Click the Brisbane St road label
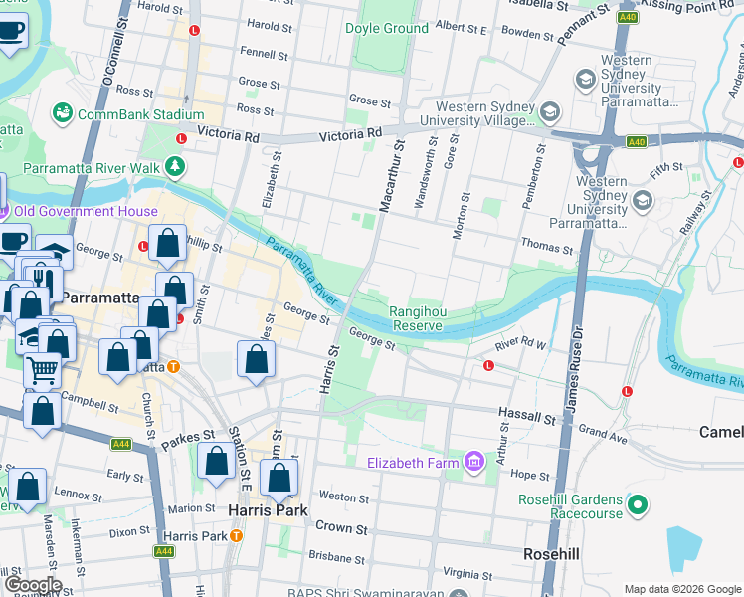 [337, 557]
